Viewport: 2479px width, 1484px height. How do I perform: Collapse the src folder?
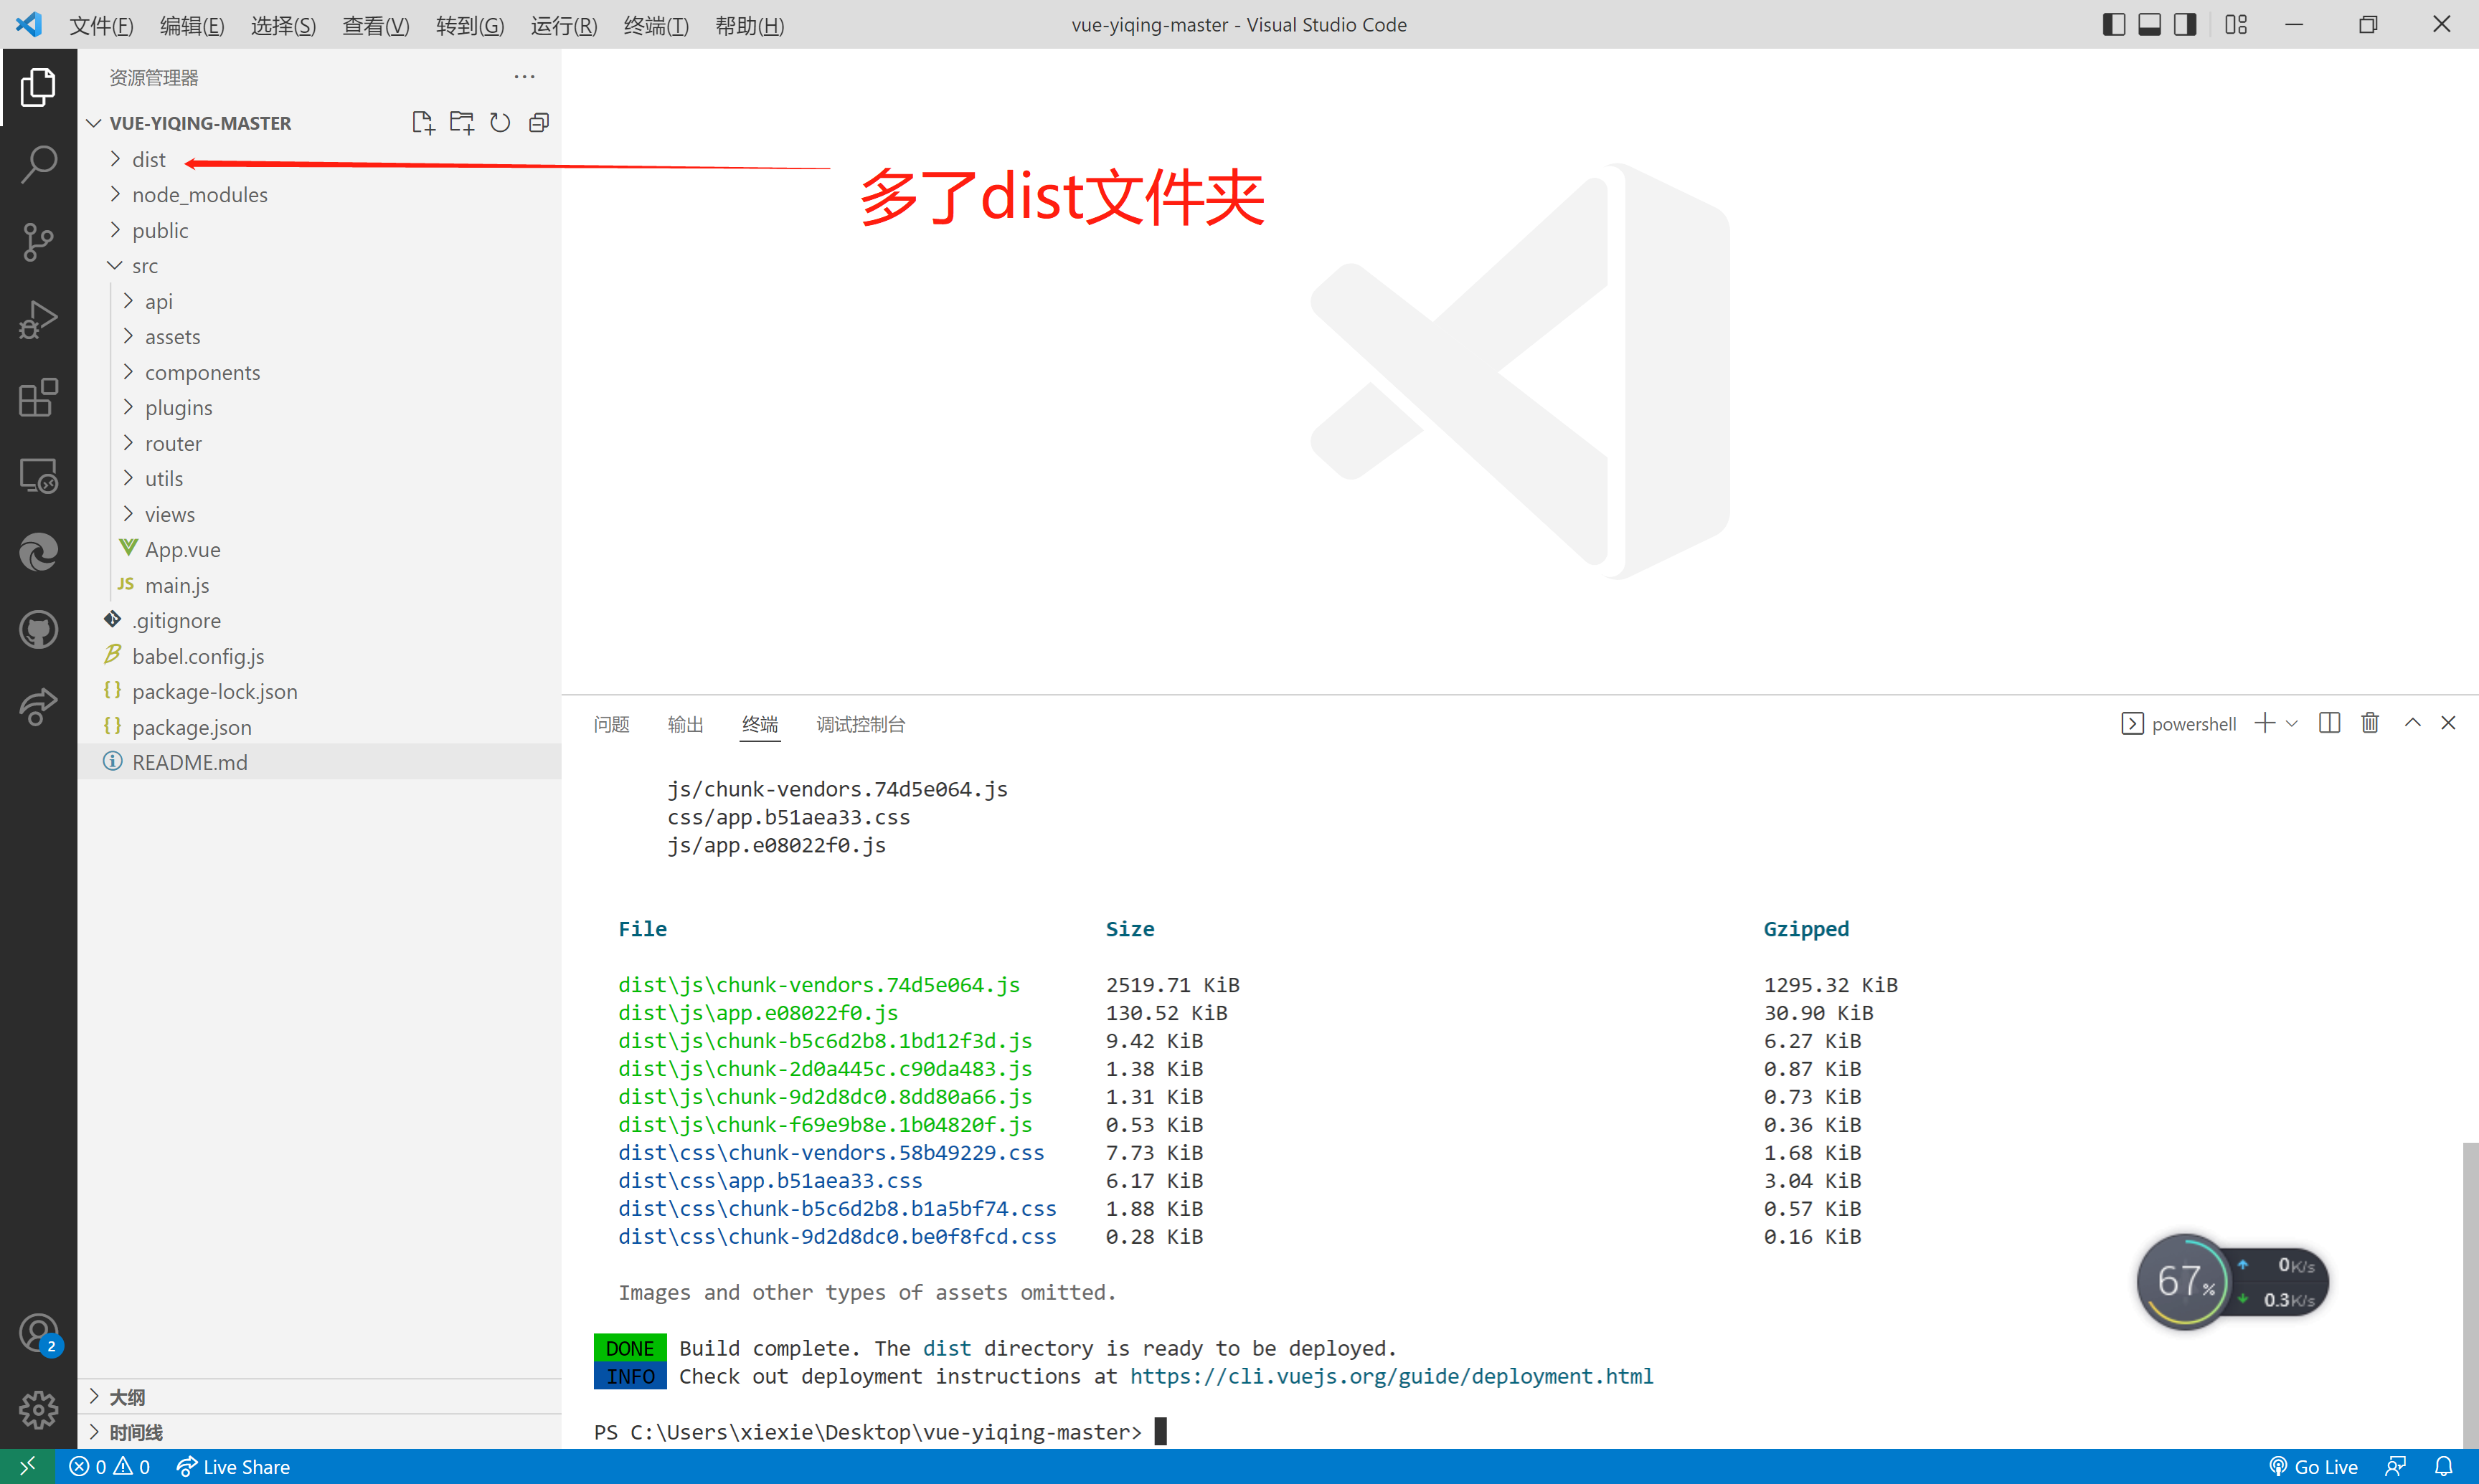[x=144, y=266]
